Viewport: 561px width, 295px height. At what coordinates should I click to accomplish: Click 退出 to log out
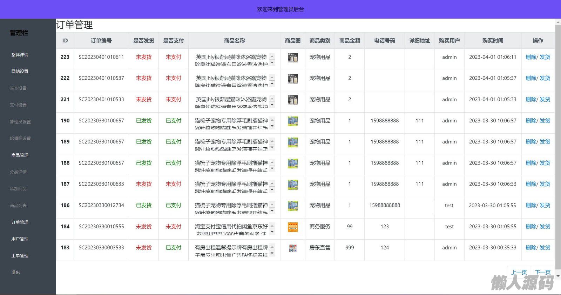coord(15,273)
